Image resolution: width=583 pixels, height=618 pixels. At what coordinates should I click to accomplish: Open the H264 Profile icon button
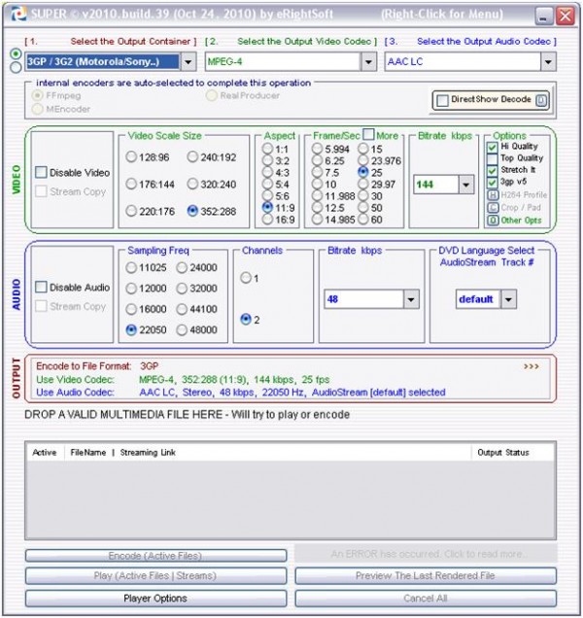point(493,195)
